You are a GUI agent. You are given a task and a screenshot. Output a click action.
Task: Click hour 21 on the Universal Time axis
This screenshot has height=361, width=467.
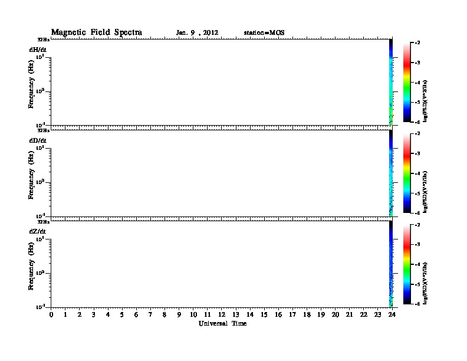349,314
